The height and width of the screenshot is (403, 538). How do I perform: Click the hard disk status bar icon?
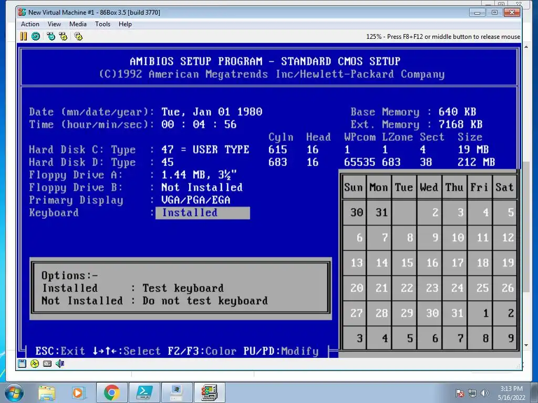pyautogui.click(x=47, y=364)
